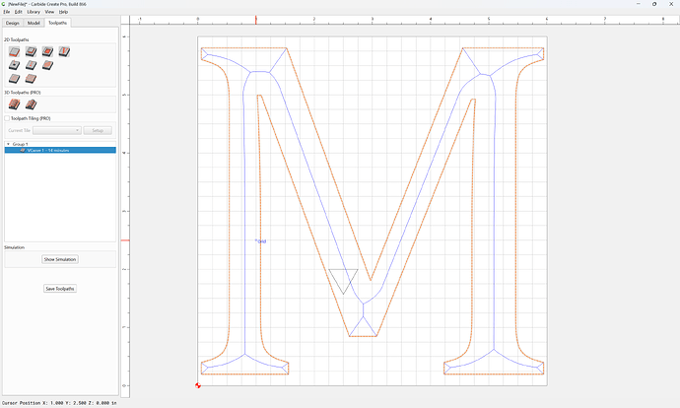Click the 3D Toolpaths (PRO) section label
The height and width of the screenshot is (408, 680).
(22, 93)
